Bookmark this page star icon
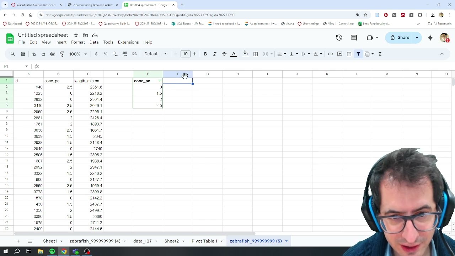 point(365,15)
